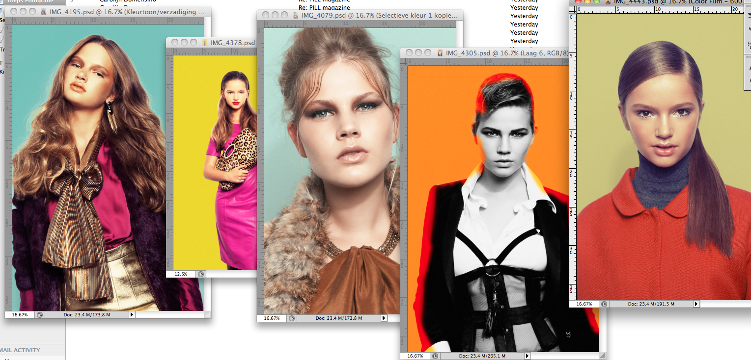Click the IMG_4195.psd title bar document icon
Screen dimensions: 751x360
coord(45,12)
